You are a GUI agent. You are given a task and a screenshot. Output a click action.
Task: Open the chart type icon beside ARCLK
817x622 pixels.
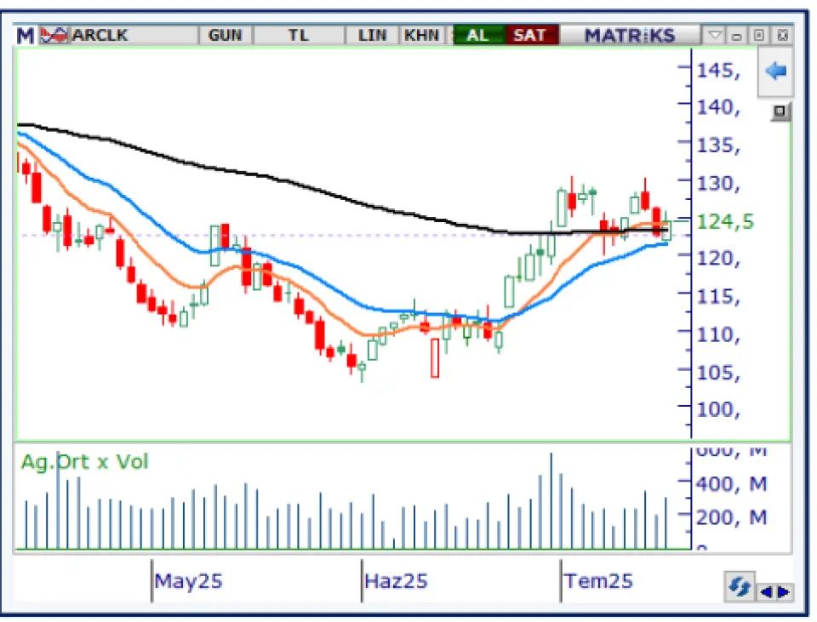point(54,36)
